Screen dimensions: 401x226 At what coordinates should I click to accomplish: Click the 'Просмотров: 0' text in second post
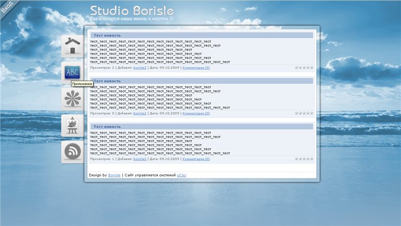102,113
